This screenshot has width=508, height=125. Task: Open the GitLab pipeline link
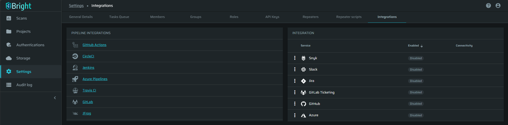point(88,102)
